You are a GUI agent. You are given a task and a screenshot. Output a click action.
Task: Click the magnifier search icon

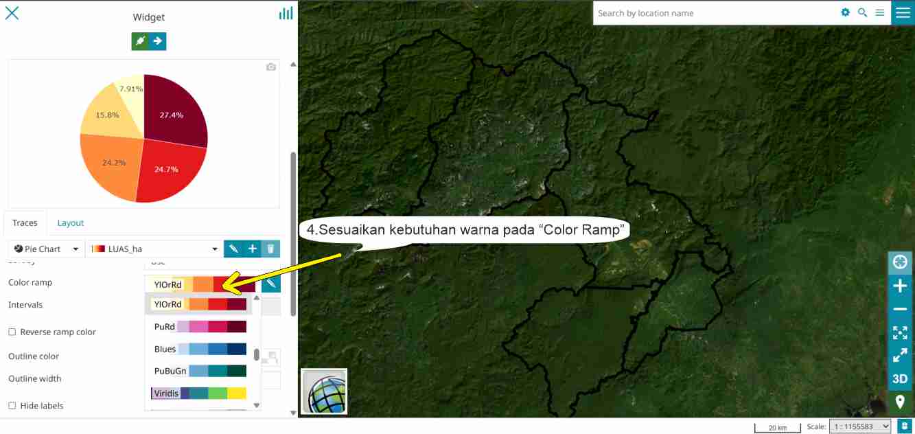coord(862,13)
